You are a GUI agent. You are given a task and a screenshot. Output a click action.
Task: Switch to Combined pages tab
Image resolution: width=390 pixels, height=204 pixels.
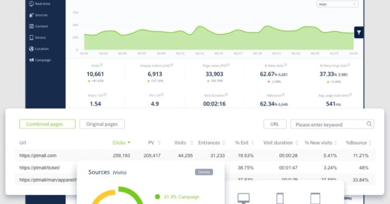tap(47, 124)
